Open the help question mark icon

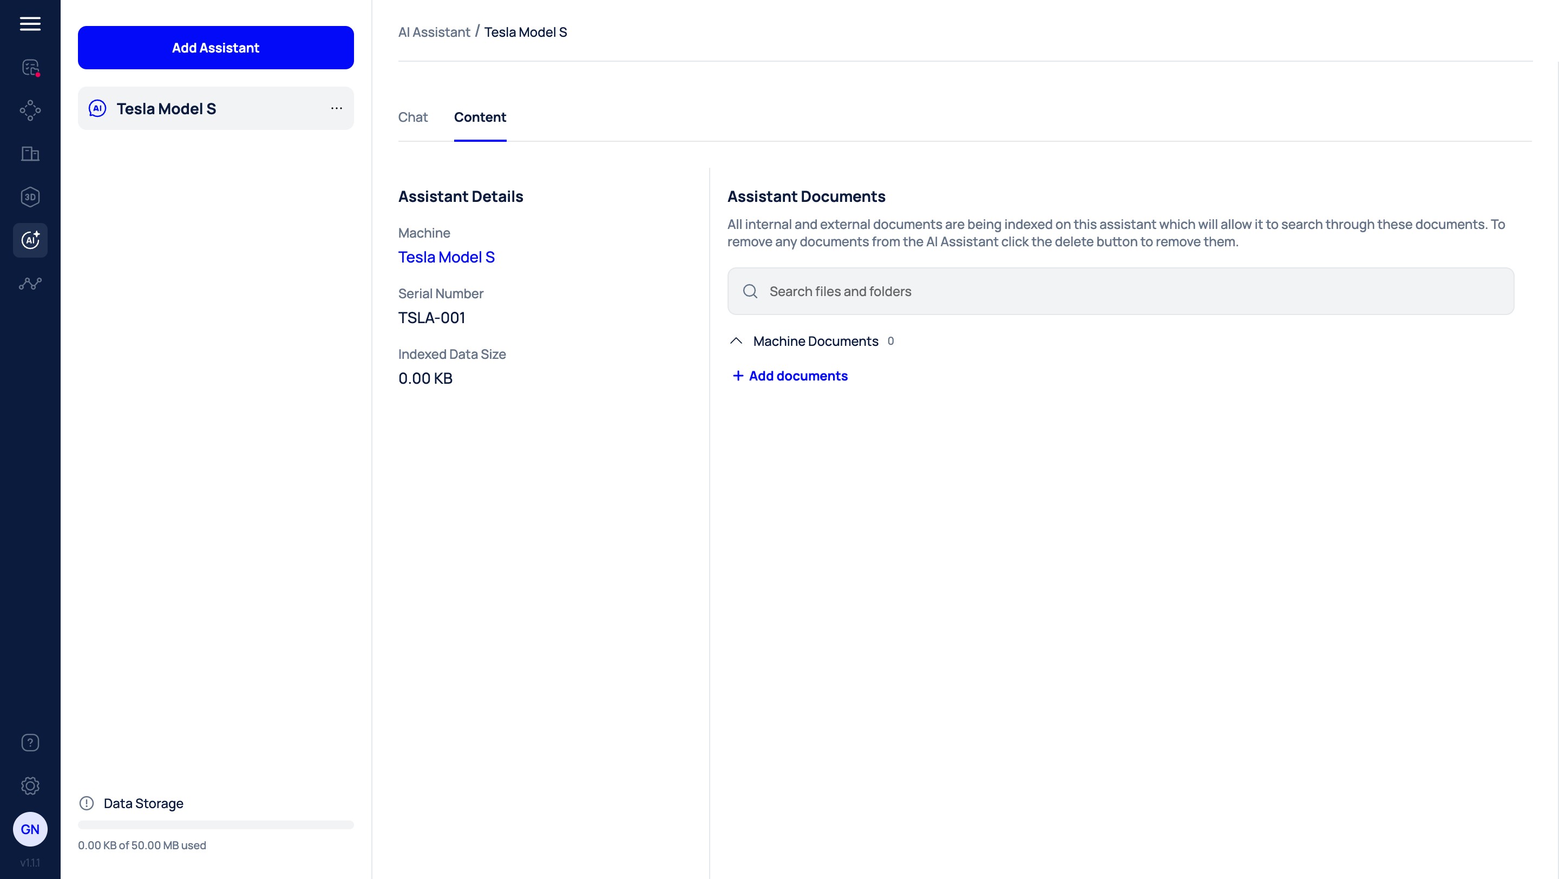pos(30,742)
